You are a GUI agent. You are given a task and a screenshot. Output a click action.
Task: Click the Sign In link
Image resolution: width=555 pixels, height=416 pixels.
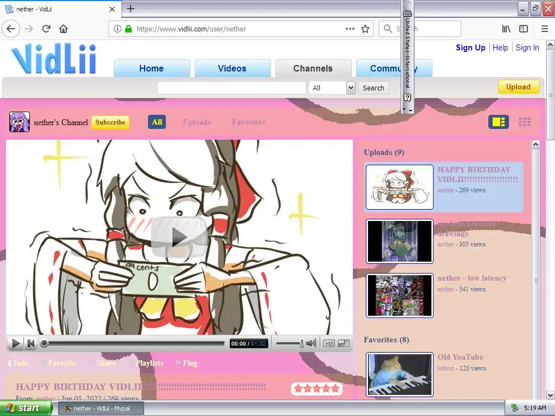tap(527, 48)
